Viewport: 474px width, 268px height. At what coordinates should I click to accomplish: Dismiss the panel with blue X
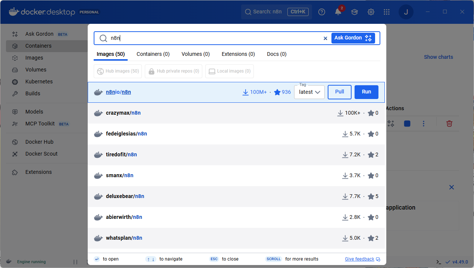(x=452, y=187)
